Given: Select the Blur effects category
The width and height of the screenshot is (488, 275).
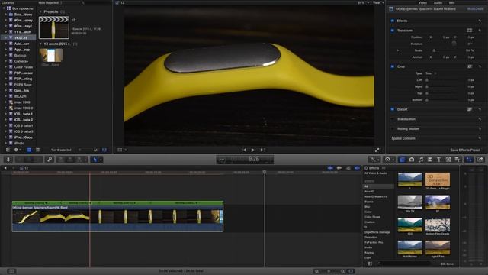Looking at the screenshot, I should coord(368,207).
